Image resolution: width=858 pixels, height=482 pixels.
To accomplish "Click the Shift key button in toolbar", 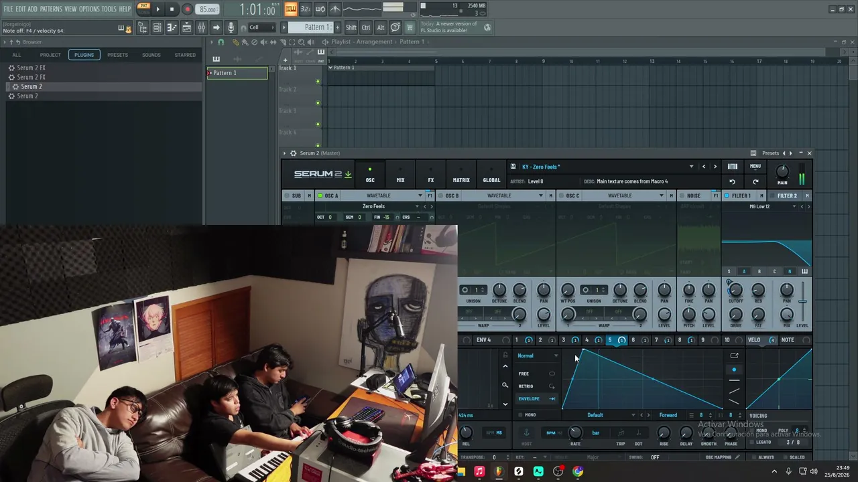I will click(x=351, y=27).
